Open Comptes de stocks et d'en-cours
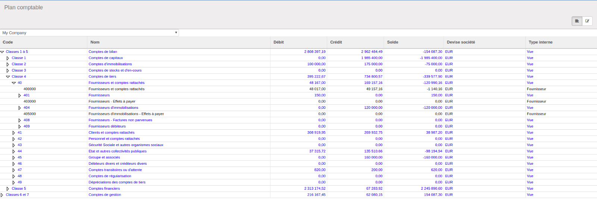Screen dimensions: 597x199 pos(115,70)
